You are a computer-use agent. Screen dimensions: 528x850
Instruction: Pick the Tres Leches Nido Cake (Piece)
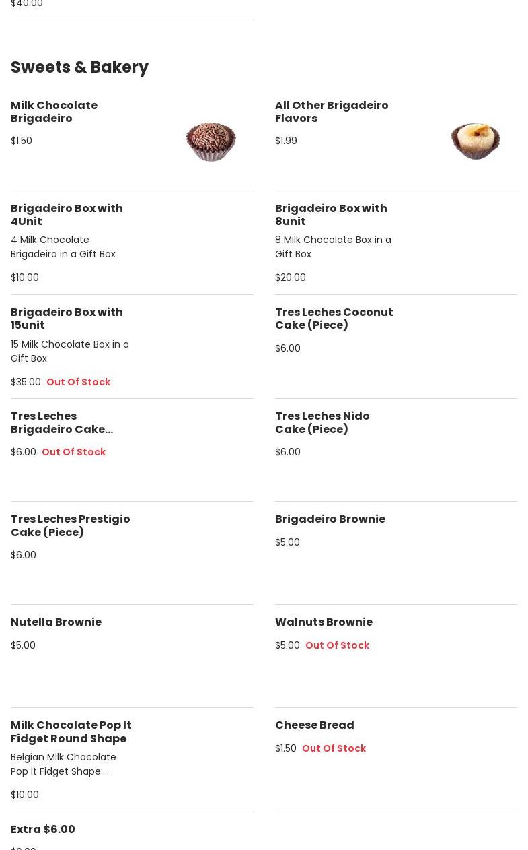pyautogui.click(x=322, y=422)
